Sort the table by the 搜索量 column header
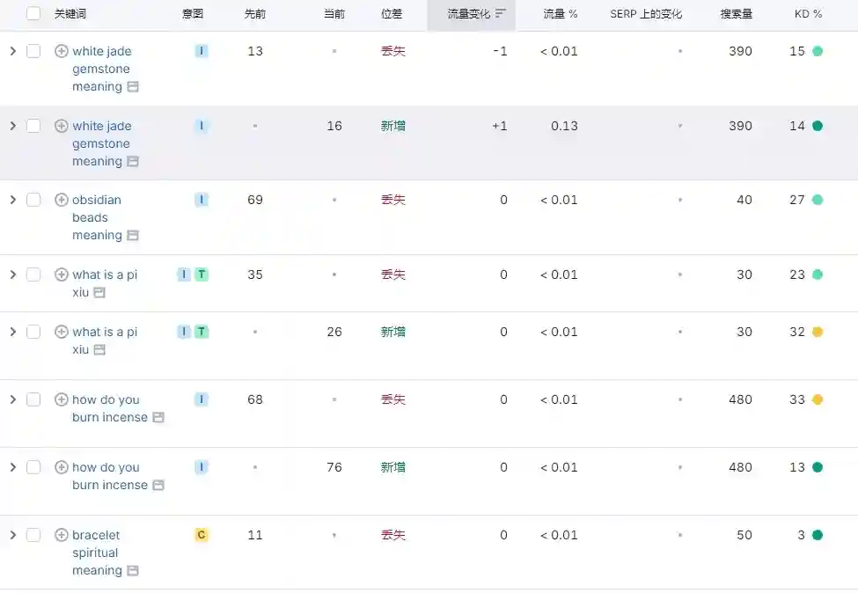The image size is (858, 593). pyautogui.click(x=736, y=14)
